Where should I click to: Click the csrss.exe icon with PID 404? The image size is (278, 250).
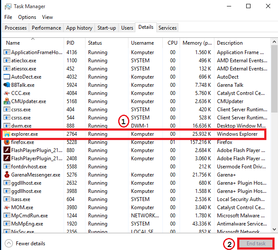click(x=7, y=110)
